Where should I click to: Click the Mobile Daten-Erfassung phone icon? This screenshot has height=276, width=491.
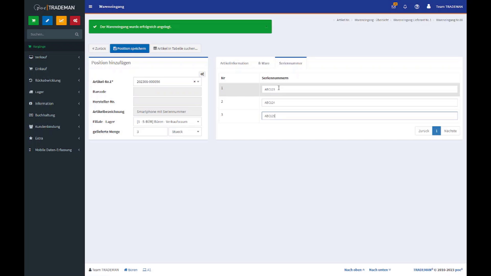point(30,150)
